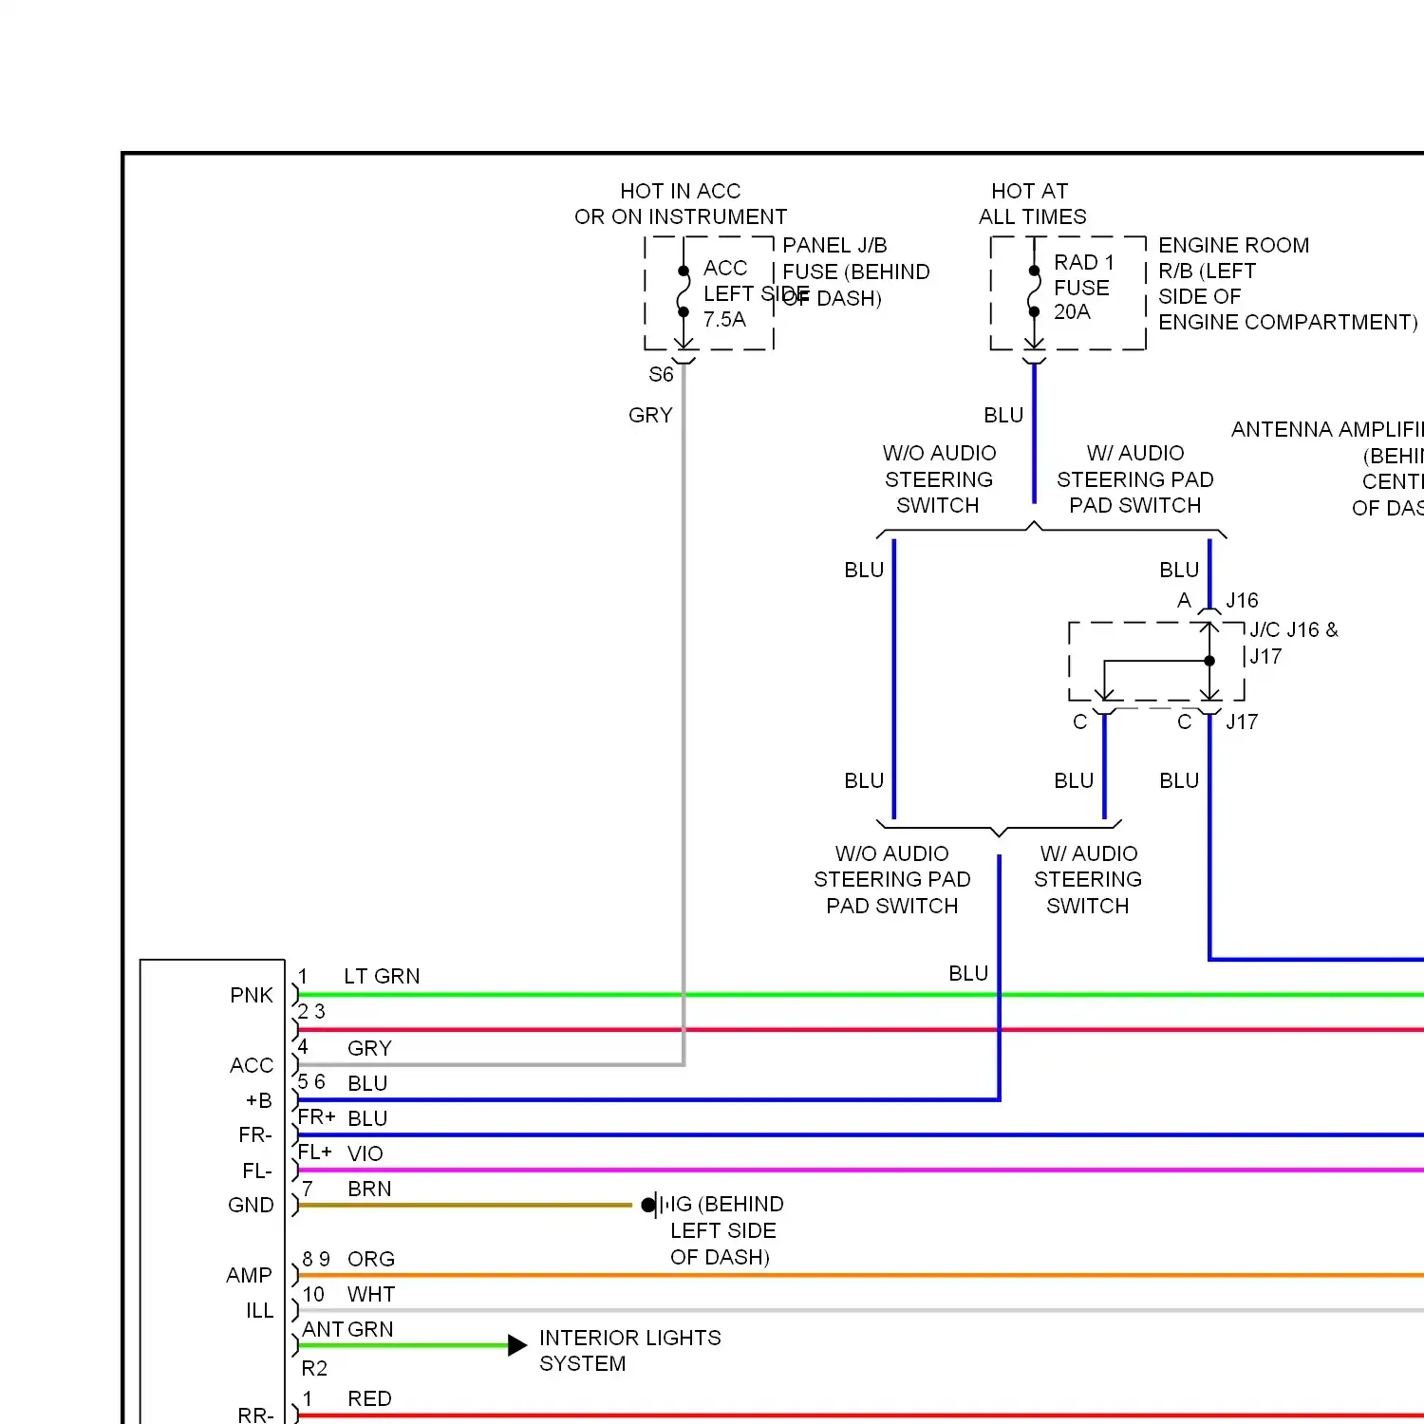Select pin numbers '8 9' on the ORG wire
Image resolution: width=1424 pixels, height=1424 pixels.
(x=316, y=1260)
